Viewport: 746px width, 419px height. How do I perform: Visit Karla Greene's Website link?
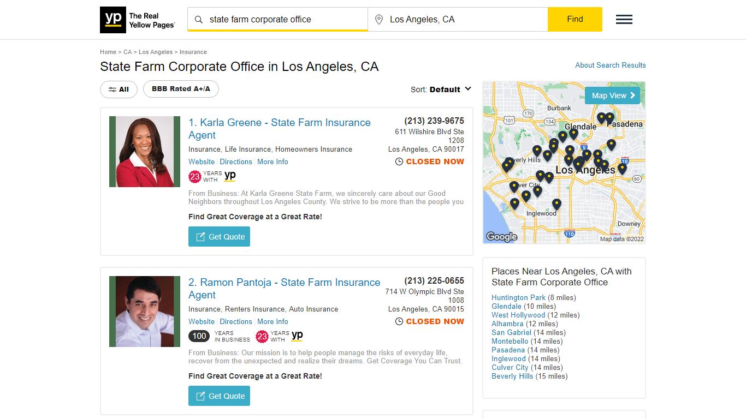[202, 161]
